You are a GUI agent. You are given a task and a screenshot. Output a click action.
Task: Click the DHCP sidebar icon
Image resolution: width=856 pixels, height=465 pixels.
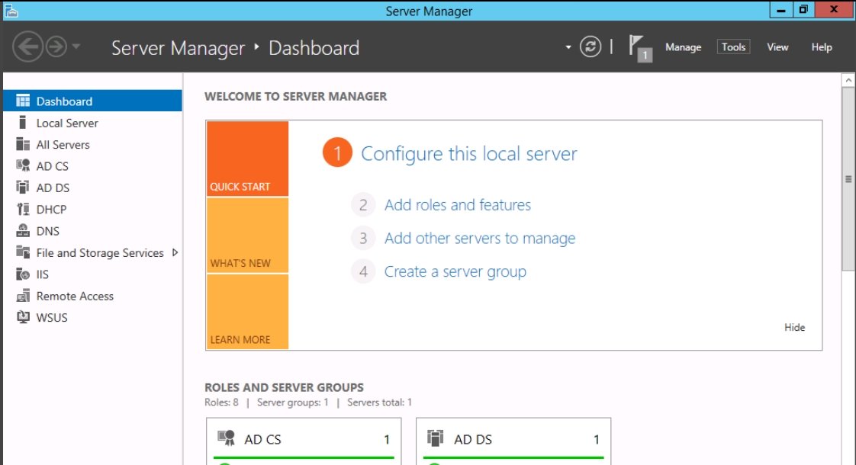tap(23, 209)
